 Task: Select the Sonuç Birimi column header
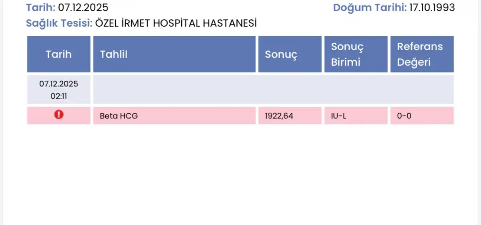pos(347,54)
